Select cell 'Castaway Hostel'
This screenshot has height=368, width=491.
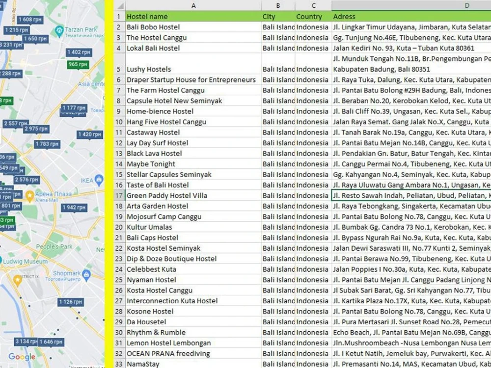tap(193, 132)
